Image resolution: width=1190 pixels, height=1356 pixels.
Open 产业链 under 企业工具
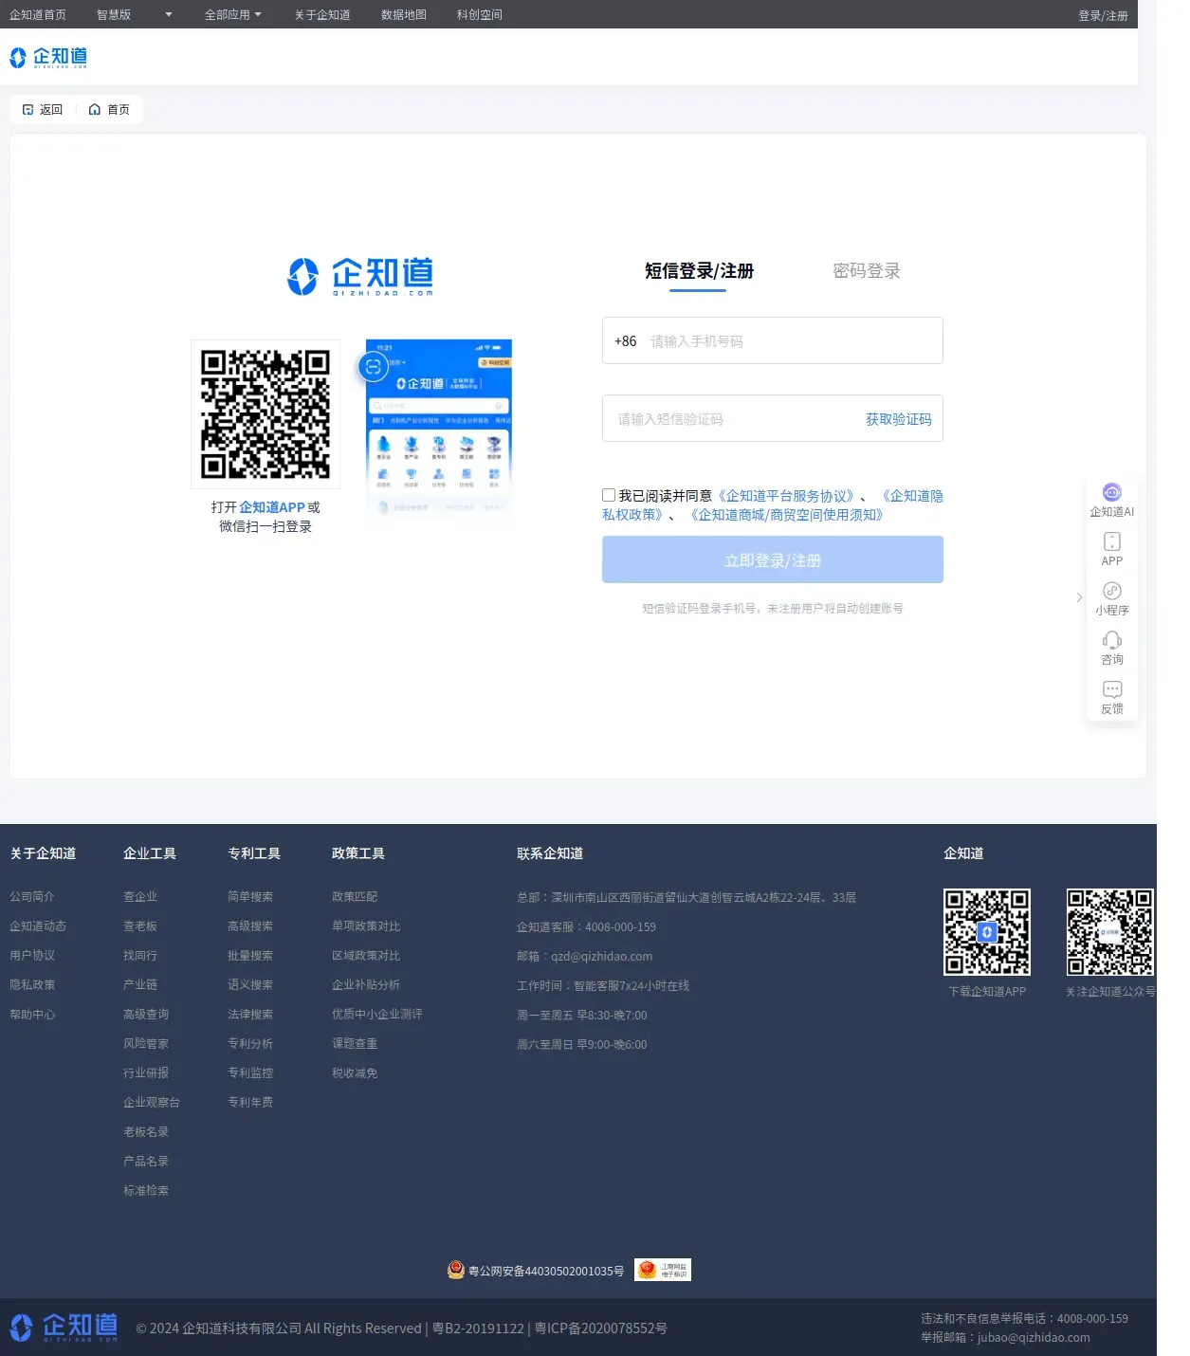coord(140,984)
